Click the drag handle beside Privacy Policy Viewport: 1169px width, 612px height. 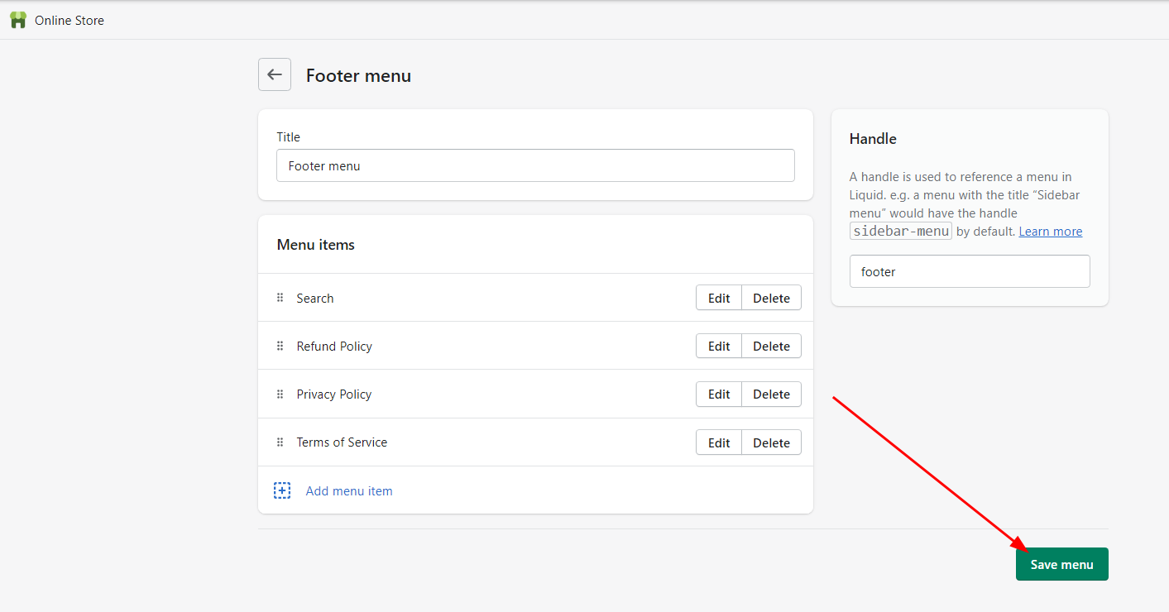(x=280, y=394)
